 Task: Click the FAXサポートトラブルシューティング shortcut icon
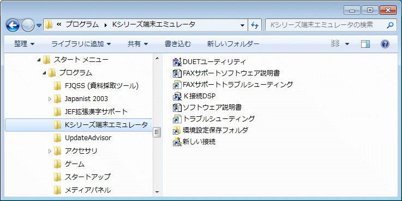[x=177, y=85]
